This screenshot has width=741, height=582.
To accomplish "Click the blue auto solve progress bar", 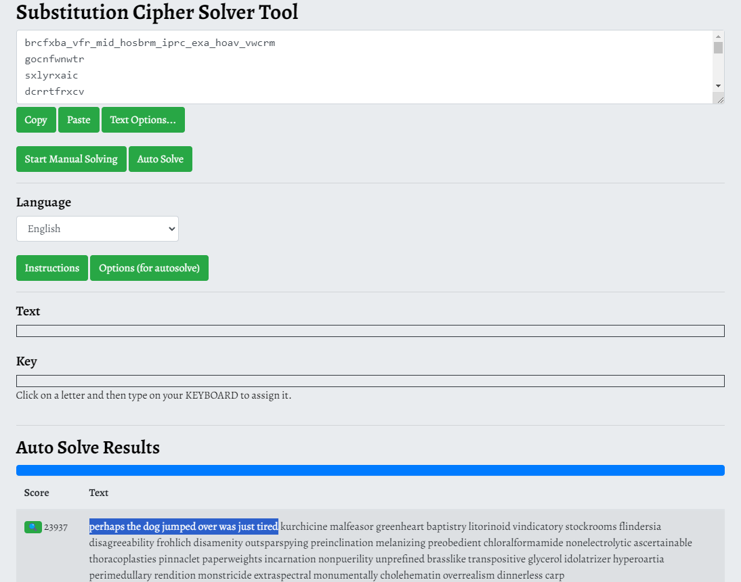I will [370, 470].
